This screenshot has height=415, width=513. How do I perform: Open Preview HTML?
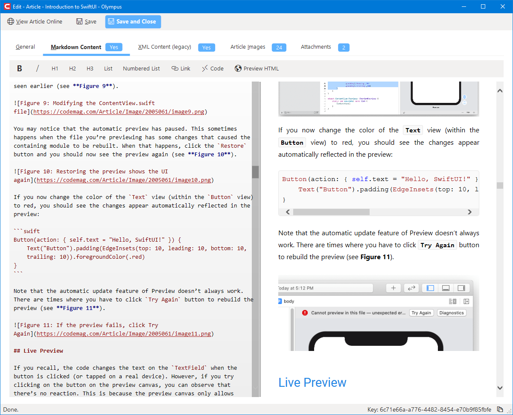pos(257,68)
